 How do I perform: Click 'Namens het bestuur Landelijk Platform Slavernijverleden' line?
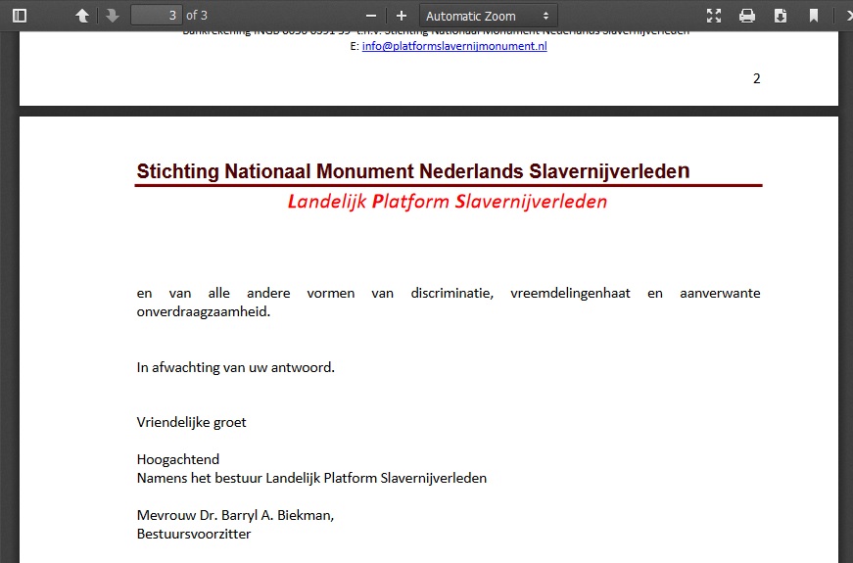point(311,478)
